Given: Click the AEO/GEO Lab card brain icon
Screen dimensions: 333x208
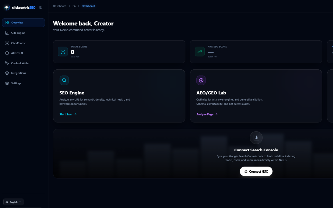Looking at the screenshot, I should 201,80.
